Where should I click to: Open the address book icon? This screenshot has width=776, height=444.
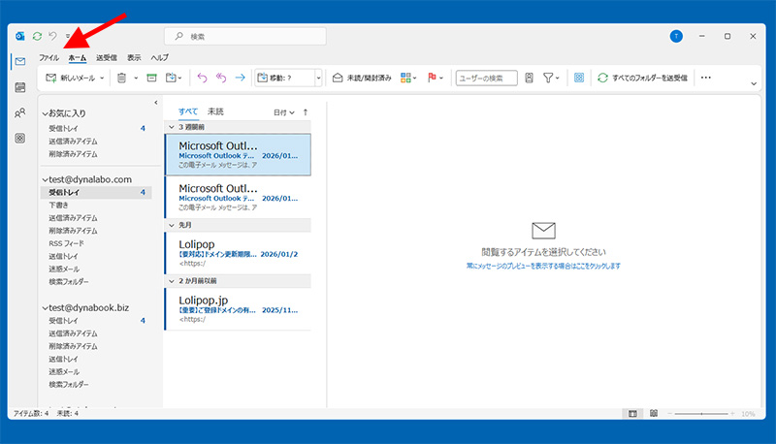click(529, 78)
